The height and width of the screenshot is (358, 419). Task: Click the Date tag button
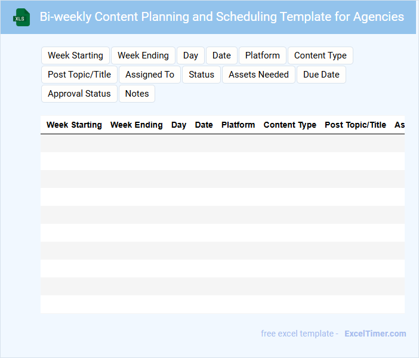[x=221, y=55]
